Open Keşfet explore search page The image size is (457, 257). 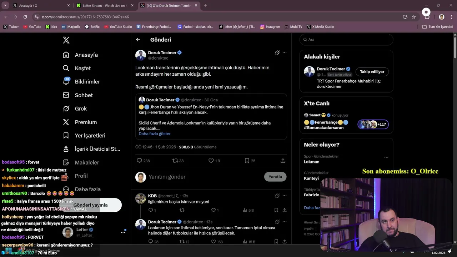77,68
